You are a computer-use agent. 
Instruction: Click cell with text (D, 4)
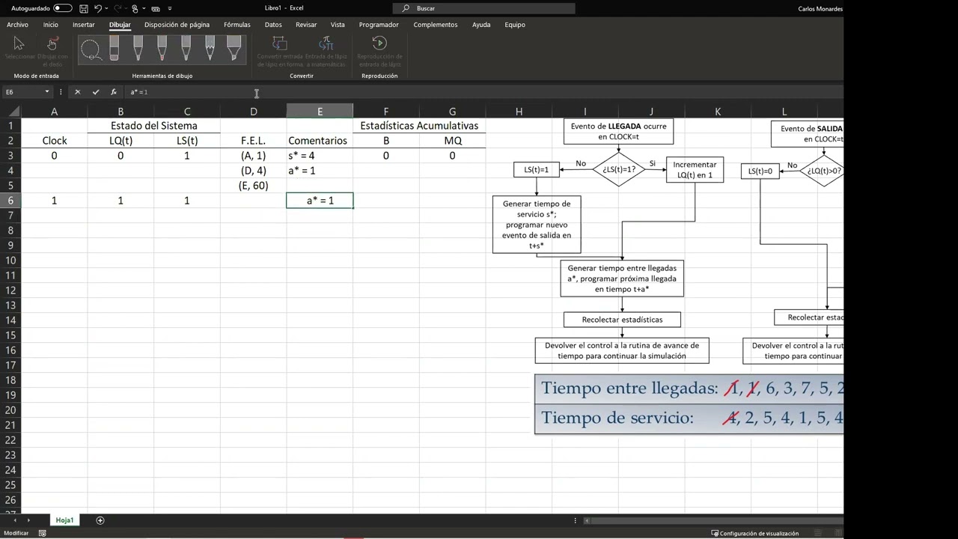(x=254, y=171)
